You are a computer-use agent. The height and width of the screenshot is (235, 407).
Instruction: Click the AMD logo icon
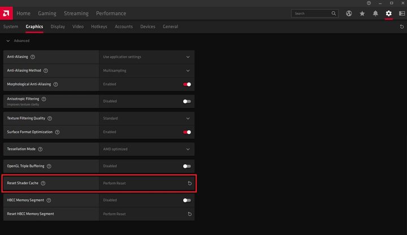coord(6,13)
